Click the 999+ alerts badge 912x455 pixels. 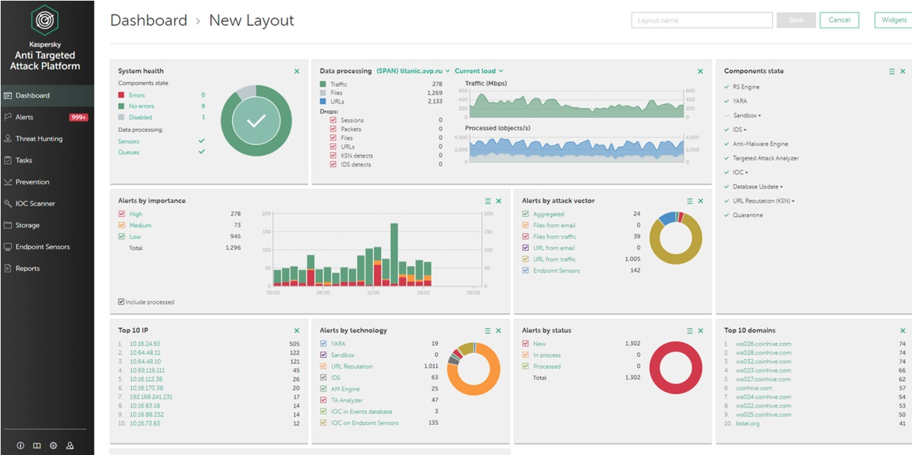pos(79,118)
